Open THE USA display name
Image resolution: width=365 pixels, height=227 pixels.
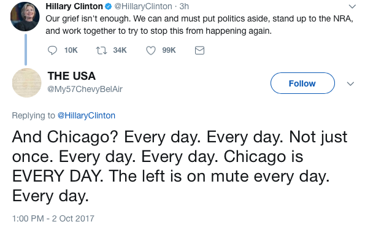(x=72, y=76)
